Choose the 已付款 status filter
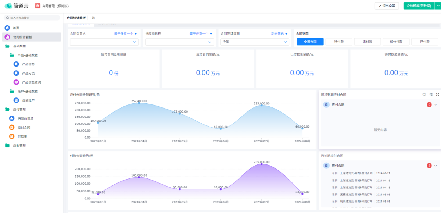Viewport: 441px width, 213px height. pyautogui.click(x=424, y=42)
